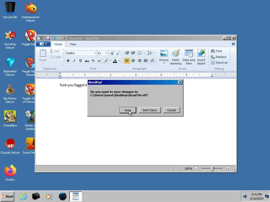This screenshot has width=270, height=202.
Task: Select the Recycle Bin desktop icon
Action: point(10,10)
